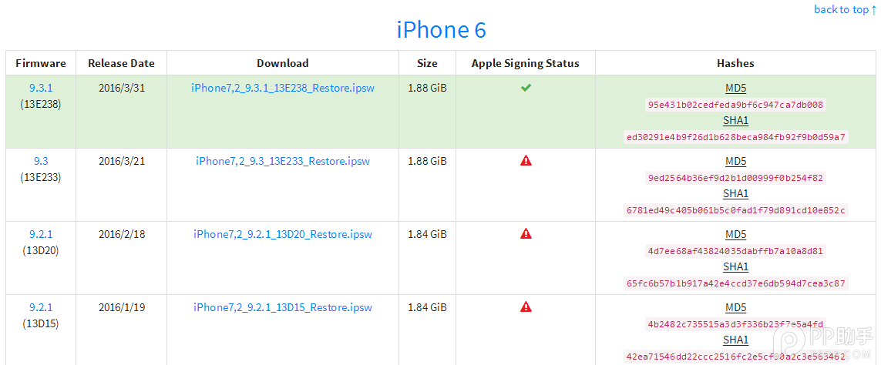Download iPhone7,2_9.3.1_13E238_Restore.ipsw
Screen dimensions: 881x365
pos(283,88)
